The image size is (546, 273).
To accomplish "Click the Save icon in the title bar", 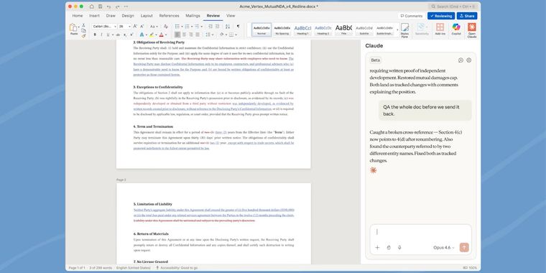I will [101, 6].
